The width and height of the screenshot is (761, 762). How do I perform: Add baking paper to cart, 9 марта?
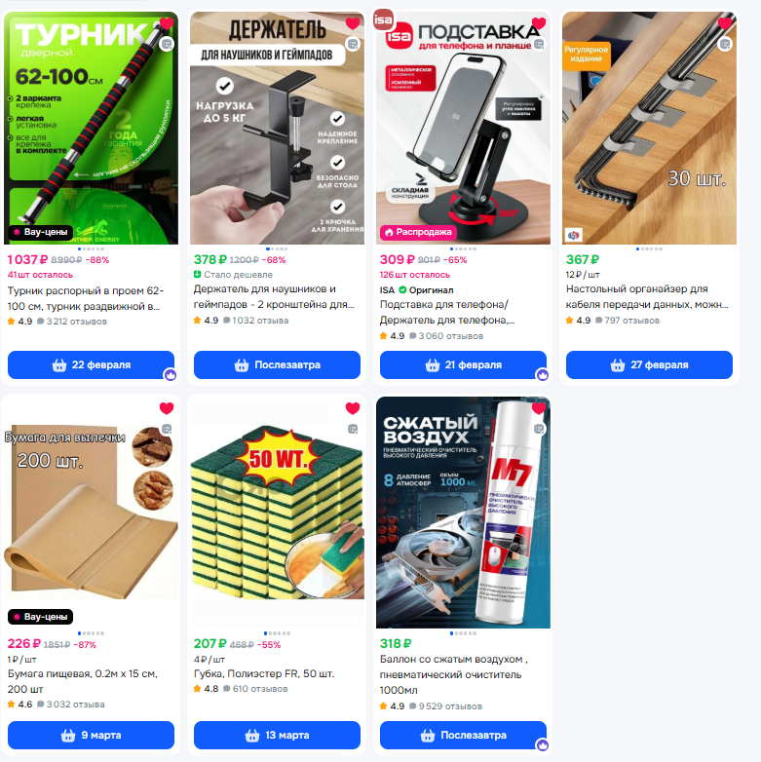[x=91, y=736]
